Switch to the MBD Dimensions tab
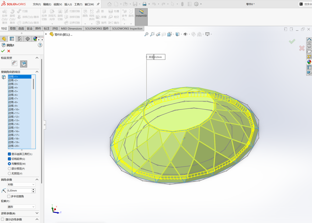 pos(71,28)
